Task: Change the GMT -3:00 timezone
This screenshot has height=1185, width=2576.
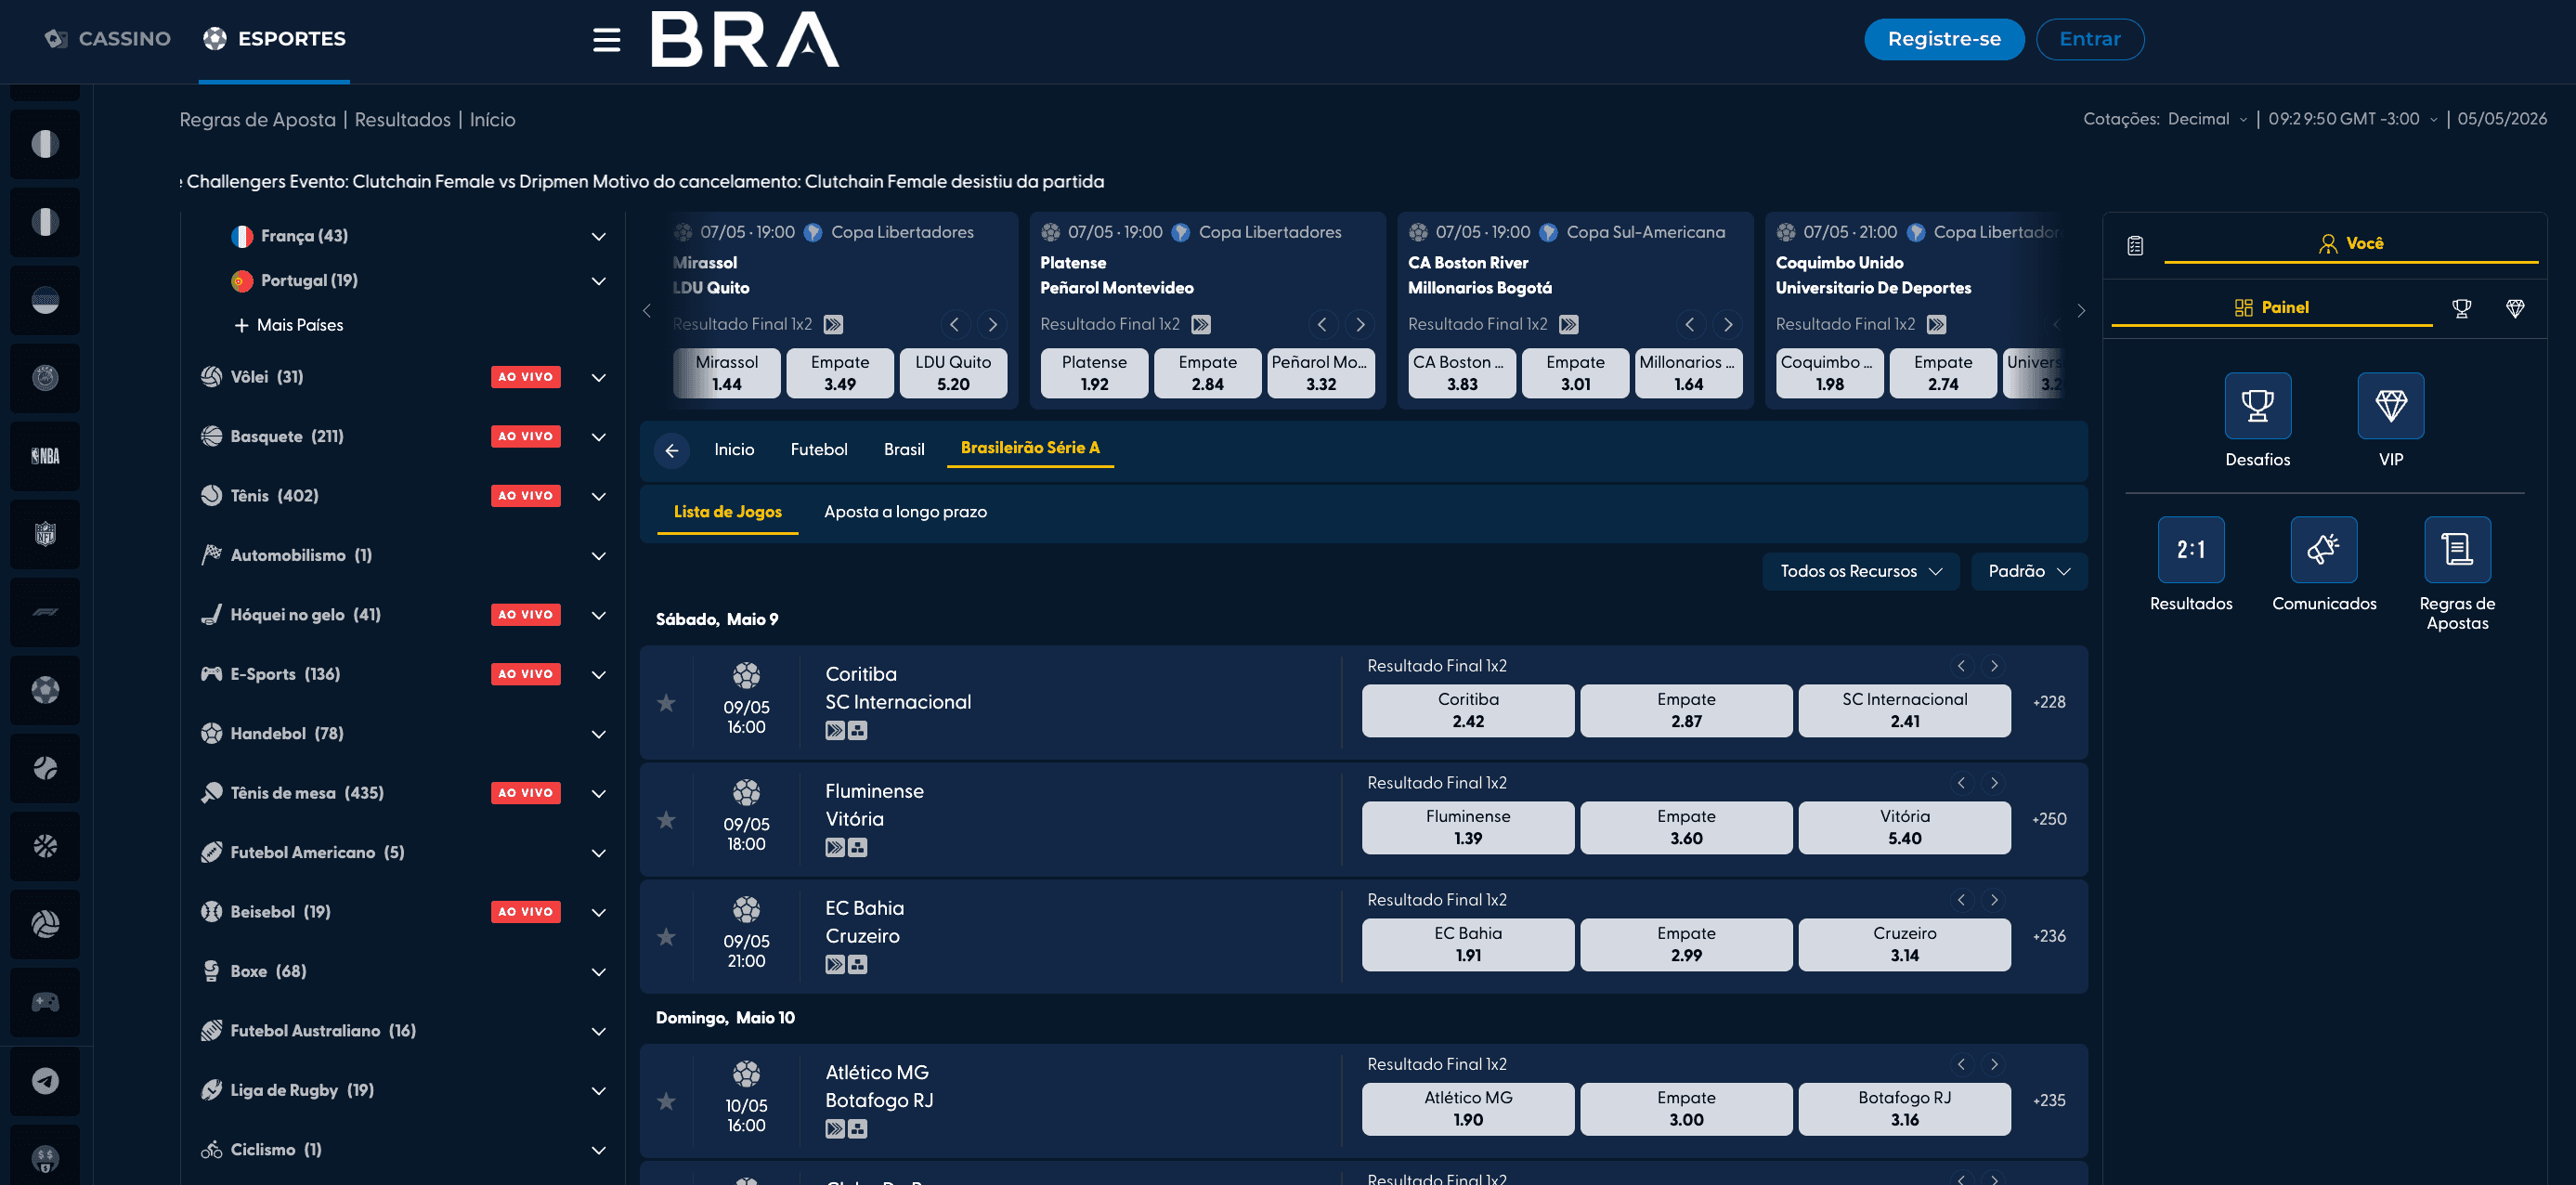Action: (x=2353, y=119)
